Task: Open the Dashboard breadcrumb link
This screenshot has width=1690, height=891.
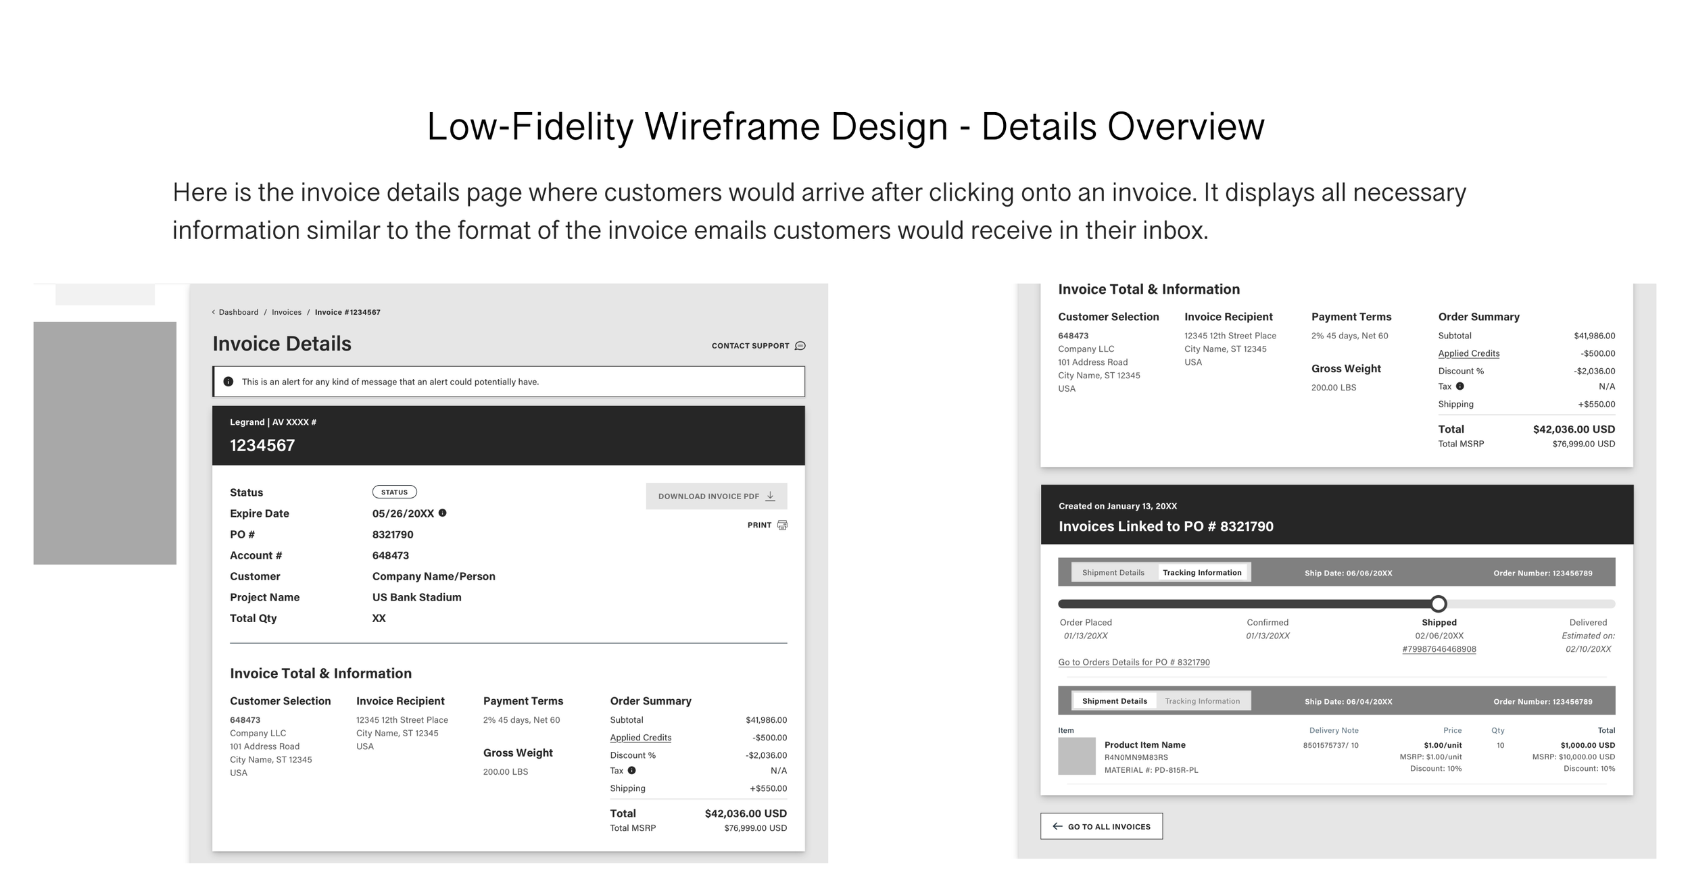Action: pos(238,312)
